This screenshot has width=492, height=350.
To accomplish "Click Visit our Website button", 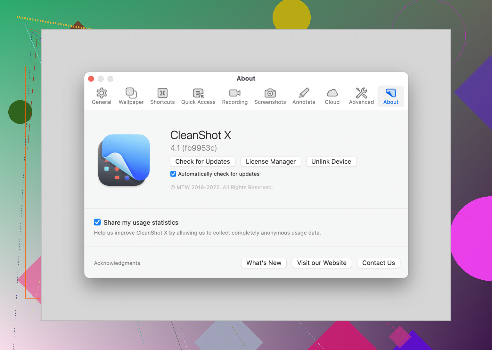I will pos(322,263).
